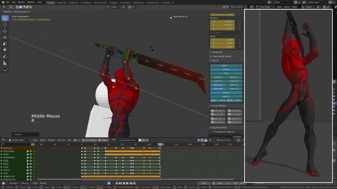337x189 pixels.
Task: Click the Pose Options button
Action: tap(237, 7)
